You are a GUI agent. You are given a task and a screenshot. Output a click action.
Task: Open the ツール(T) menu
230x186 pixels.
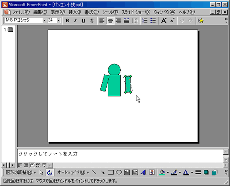110,12
